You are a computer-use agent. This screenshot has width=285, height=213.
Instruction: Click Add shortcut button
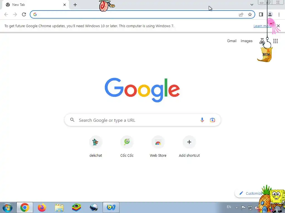point(189,146)
